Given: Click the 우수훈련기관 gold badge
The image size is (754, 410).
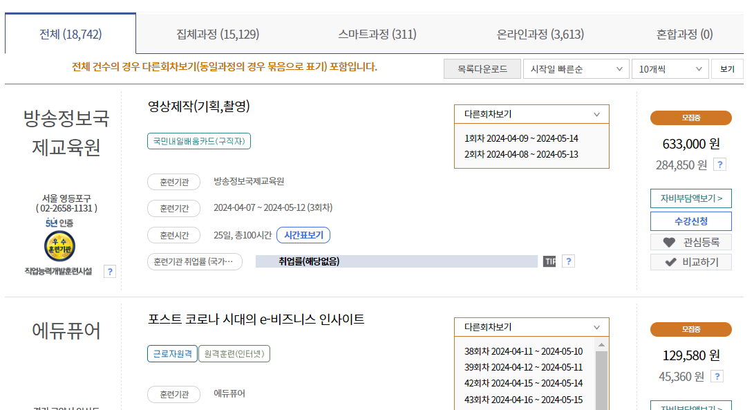Looking at the screenshot, I should point(59,246).
